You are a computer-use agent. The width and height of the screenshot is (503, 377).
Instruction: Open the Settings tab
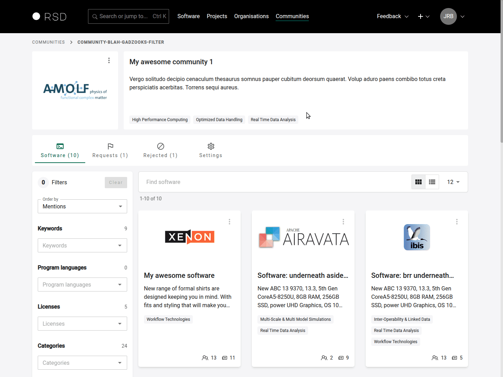click(x=211, y=150)
